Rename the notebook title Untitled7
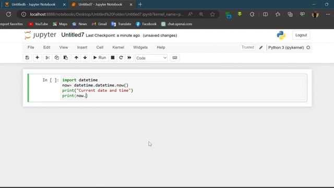334x188 pixels. pyautogui.click(x=73, y=35)
